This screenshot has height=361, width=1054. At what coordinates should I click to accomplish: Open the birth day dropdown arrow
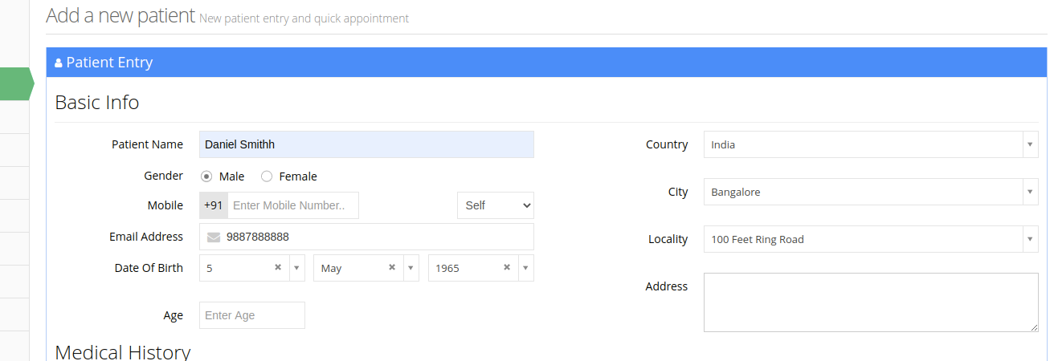click(296, 268)
